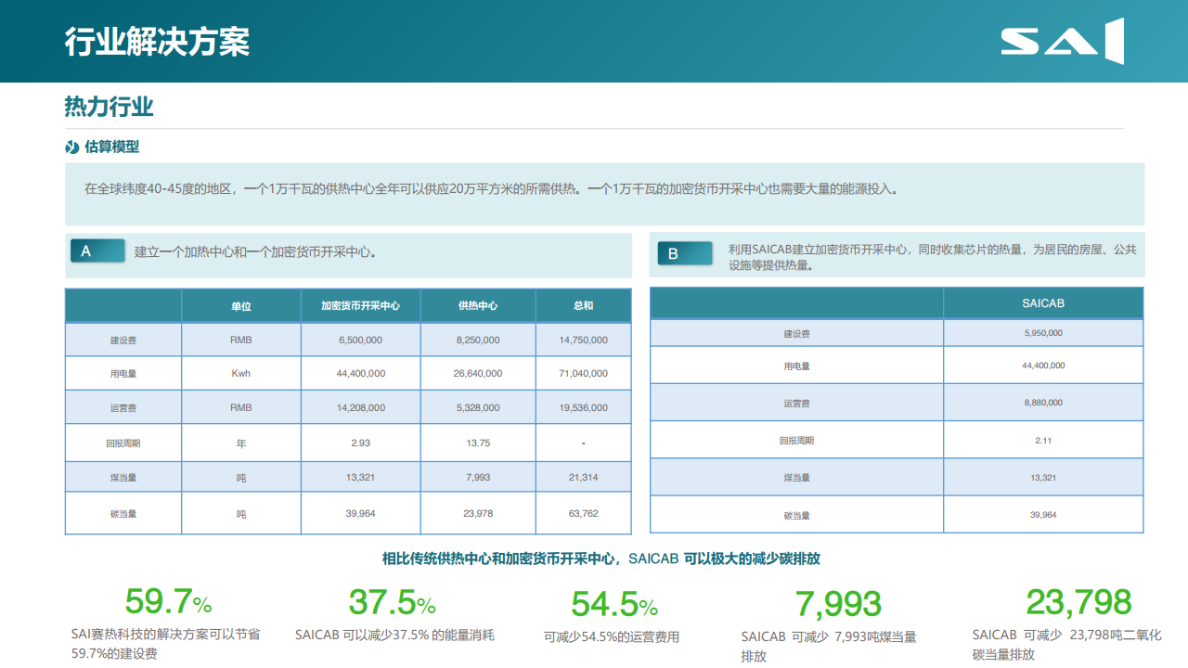Viewport: 1188px width, 668px height.
Task: Click the 5,328,000 cell
Action: pyautogui.click(x=478, y=407)
